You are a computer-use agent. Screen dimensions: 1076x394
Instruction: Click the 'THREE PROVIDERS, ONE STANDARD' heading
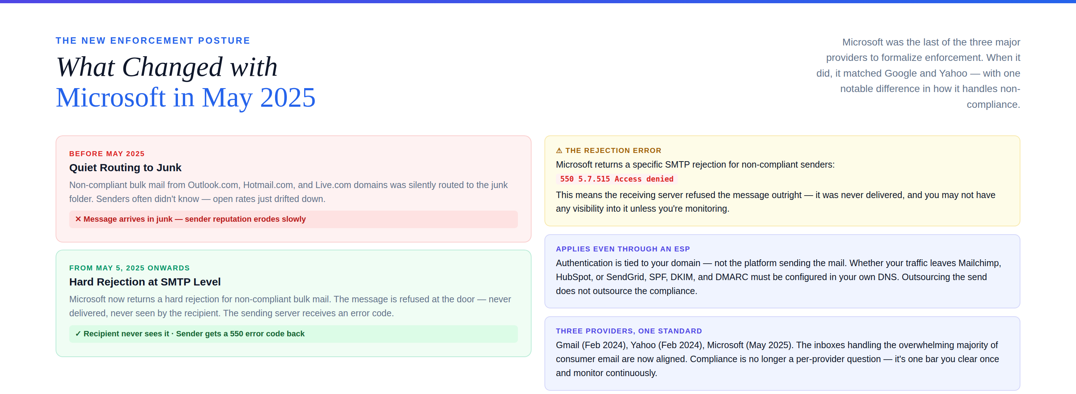[629, 331]
